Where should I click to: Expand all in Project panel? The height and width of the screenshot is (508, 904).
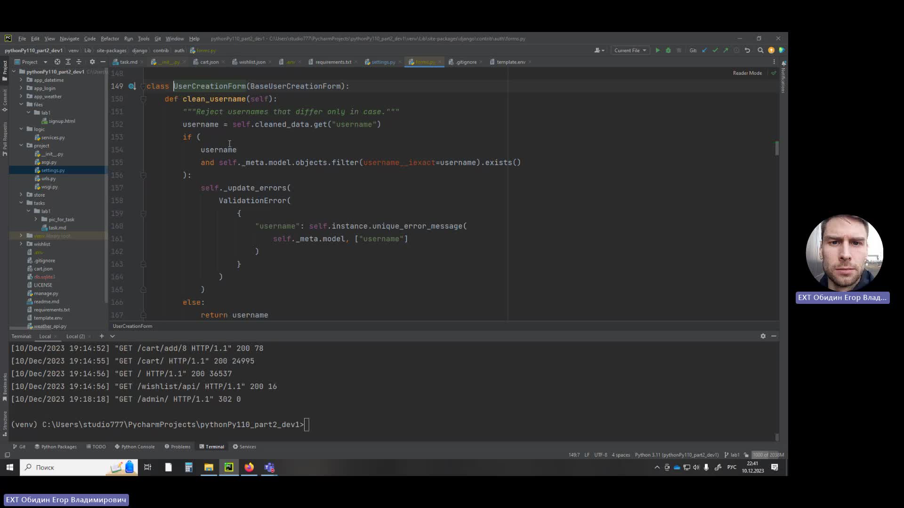coord(68,62)
